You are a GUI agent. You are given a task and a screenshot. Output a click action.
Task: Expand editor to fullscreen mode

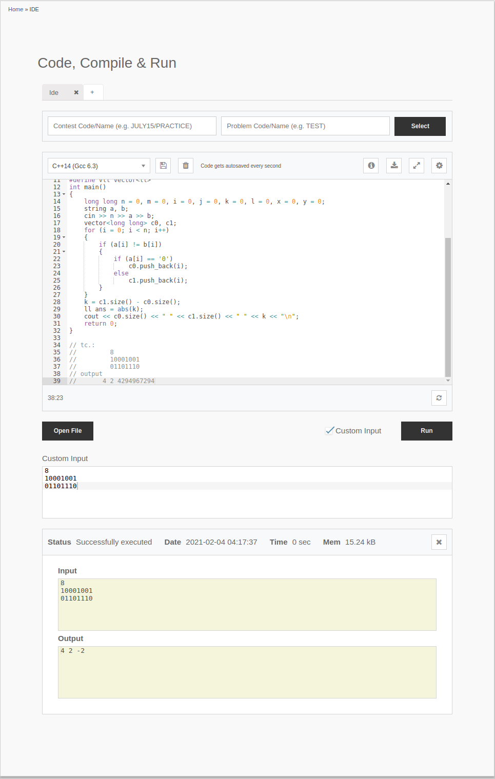416,165
